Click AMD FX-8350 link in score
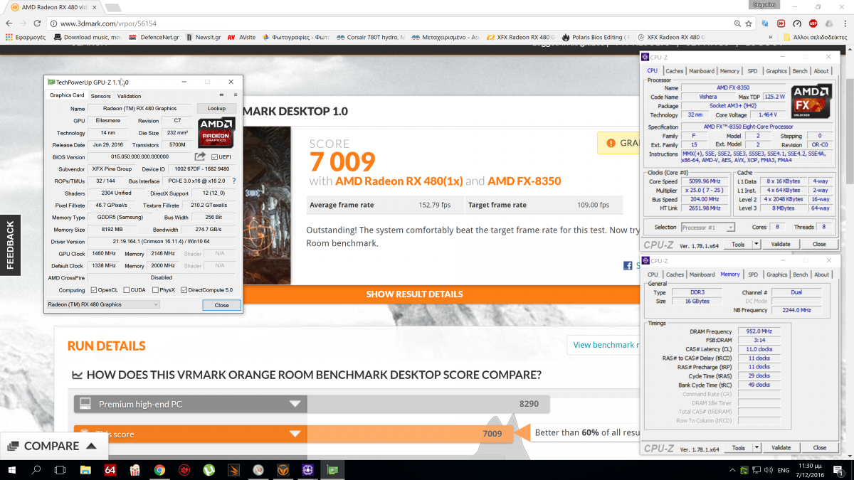Viewport: 854px width, 480px height. (x=524, y=181)
